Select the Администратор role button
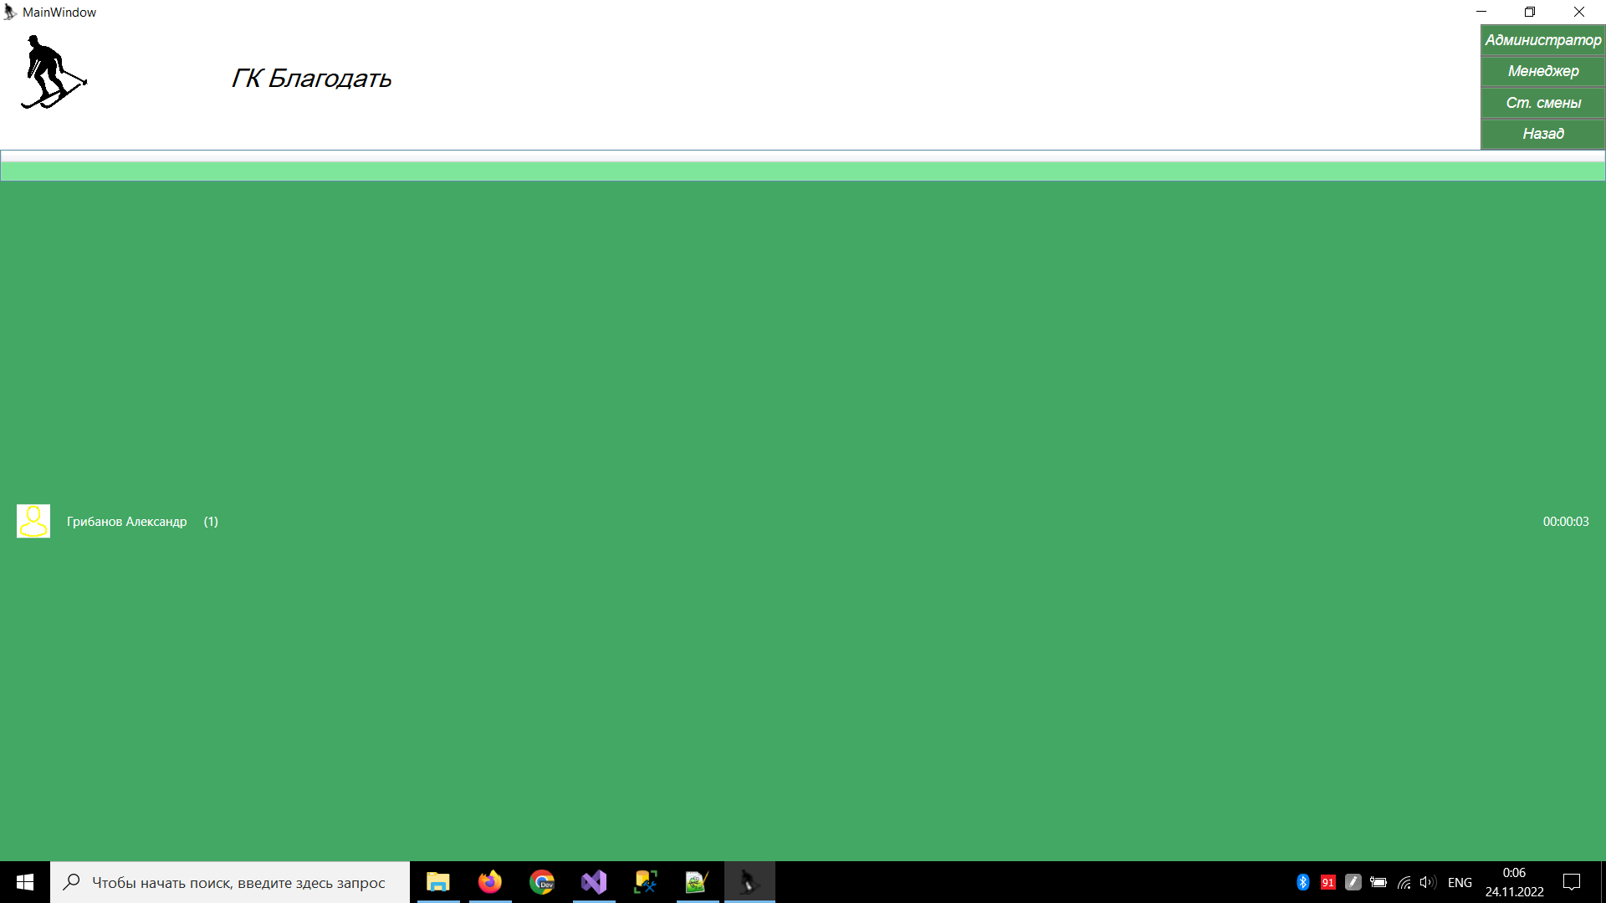This screenshot has height=903, width=1606. coord(1542,39)
